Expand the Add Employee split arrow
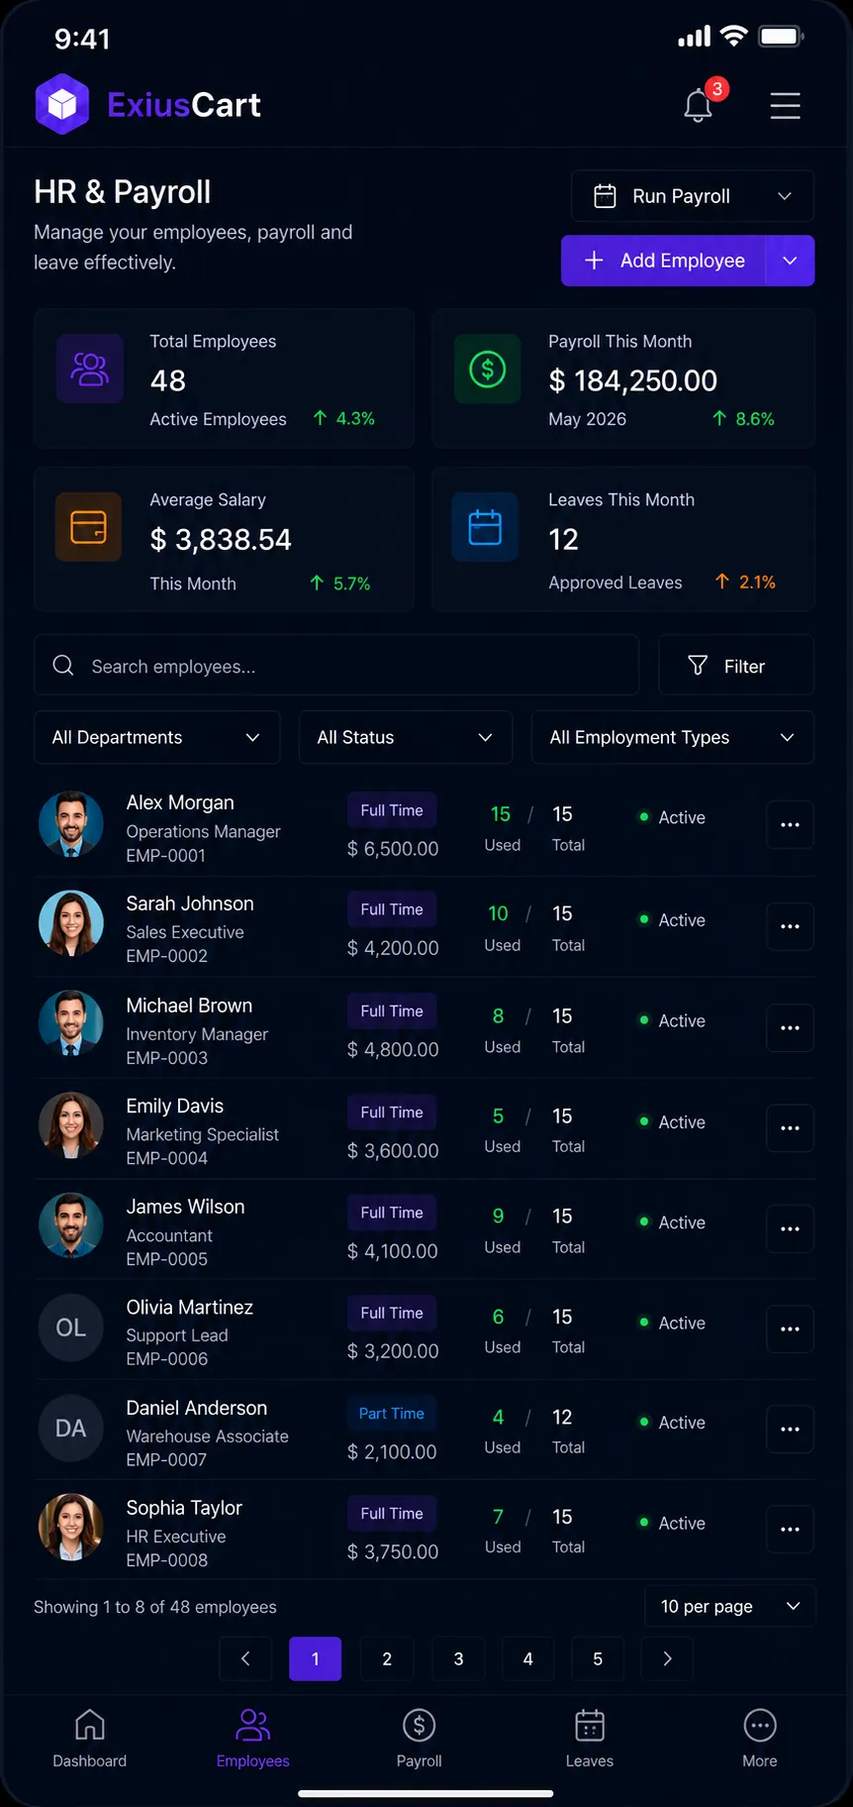 790,261
